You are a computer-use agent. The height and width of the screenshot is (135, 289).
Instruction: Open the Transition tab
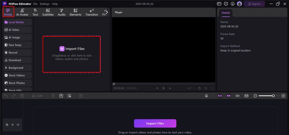tap(92, 12)
